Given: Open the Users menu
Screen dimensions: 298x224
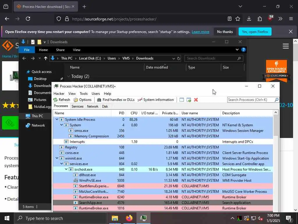Looking at the screenshot, I should (x=95, y=94).
